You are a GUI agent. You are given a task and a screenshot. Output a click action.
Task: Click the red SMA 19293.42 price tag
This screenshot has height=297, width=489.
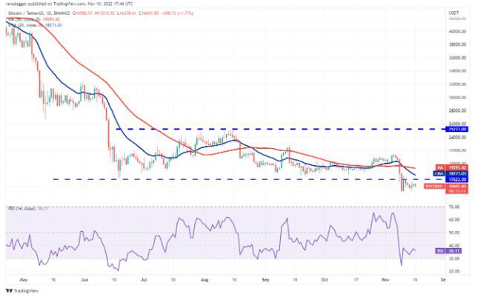point(456,168)
